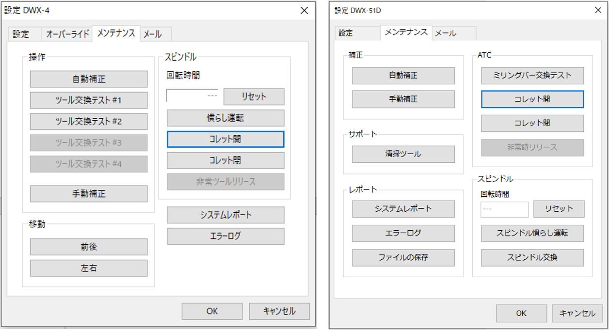Click 手動補正 in DWX-51D window
This screenshot has width=609, height=330.
click(403, 99)
